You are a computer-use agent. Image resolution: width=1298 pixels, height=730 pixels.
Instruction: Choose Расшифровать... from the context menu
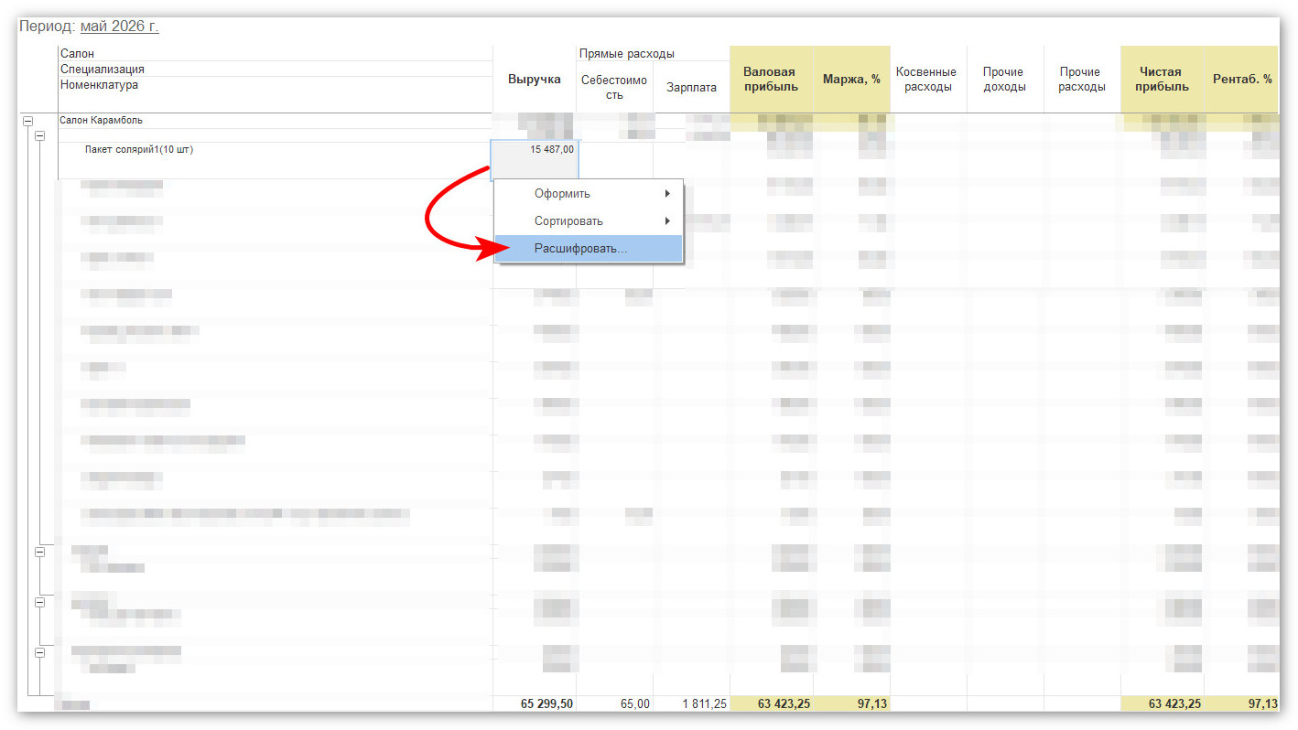(x=589, y=249)
